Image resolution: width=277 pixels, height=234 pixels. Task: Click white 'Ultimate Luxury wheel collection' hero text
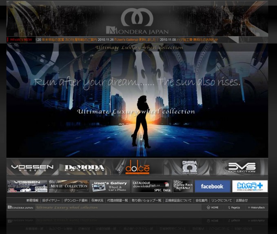coord(136,112)
